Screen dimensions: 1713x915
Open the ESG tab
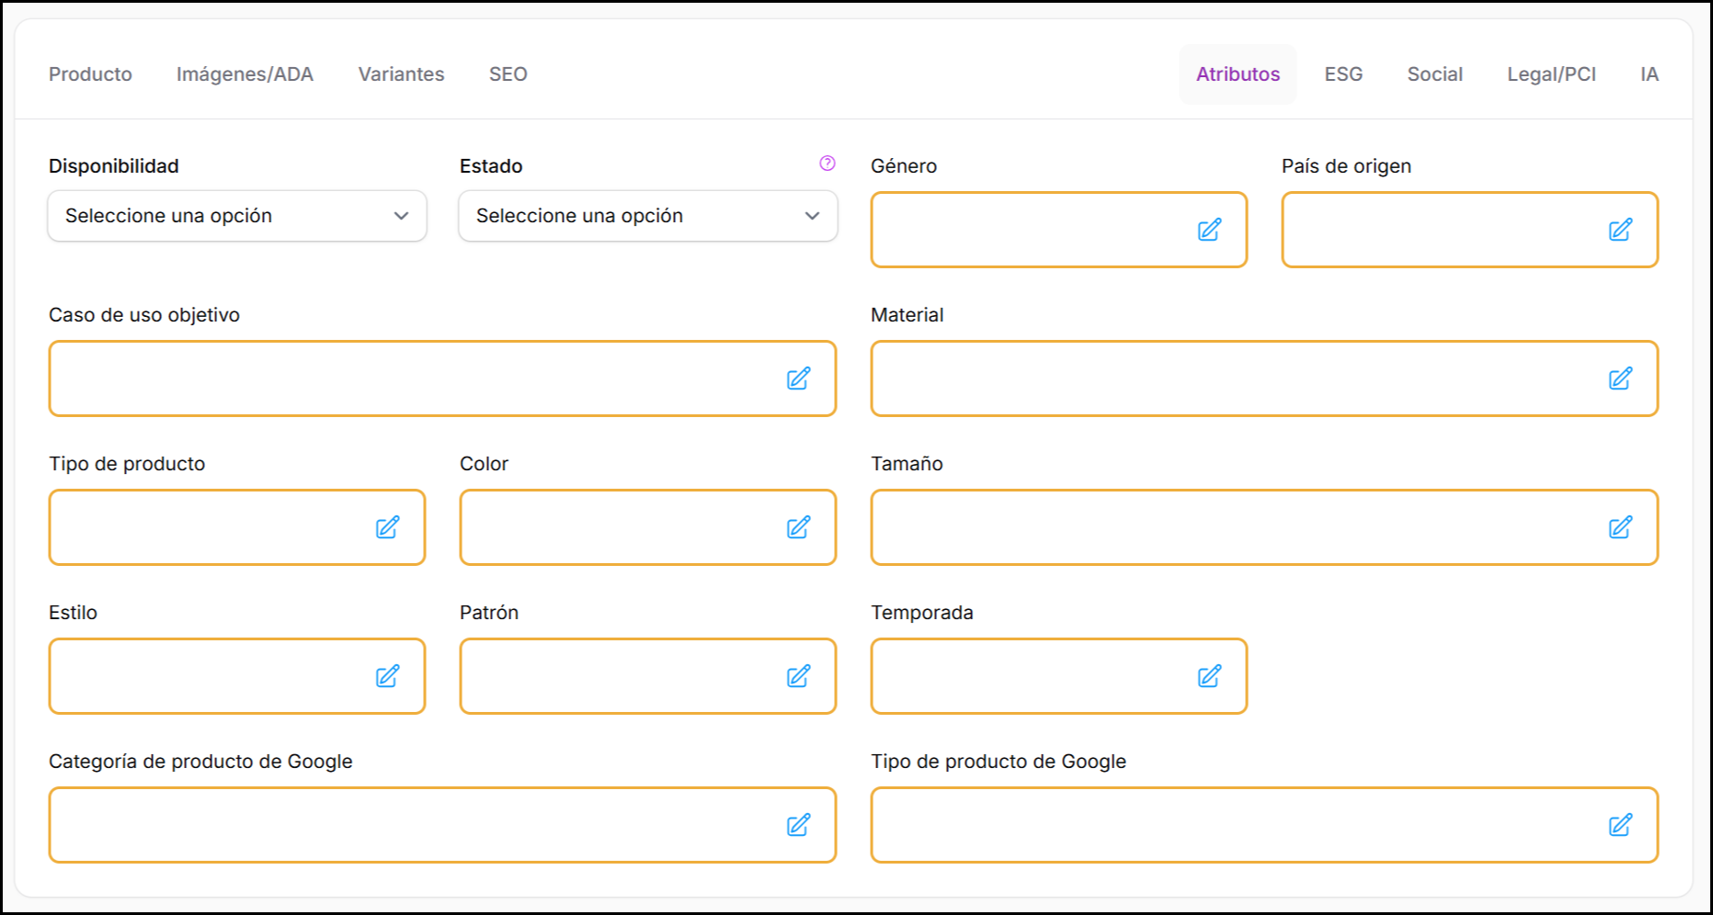pos(1342,74)
